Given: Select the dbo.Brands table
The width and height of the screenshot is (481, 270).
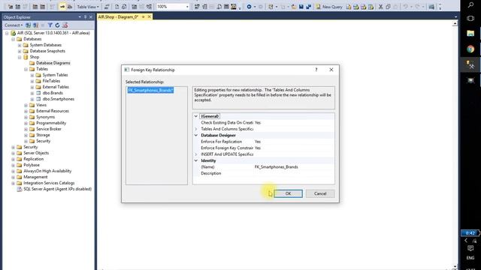Looking at the screenshot, I should tap(53, 93).
